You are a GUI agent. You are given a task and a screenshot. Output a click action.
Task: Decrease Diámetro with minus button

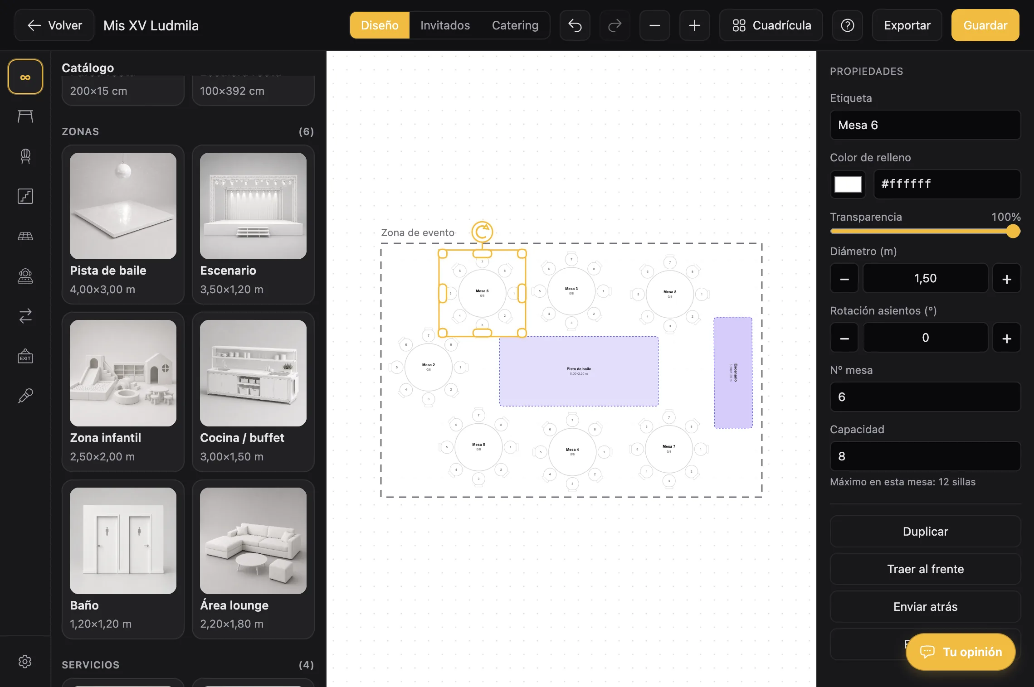(x=844, y=279)
